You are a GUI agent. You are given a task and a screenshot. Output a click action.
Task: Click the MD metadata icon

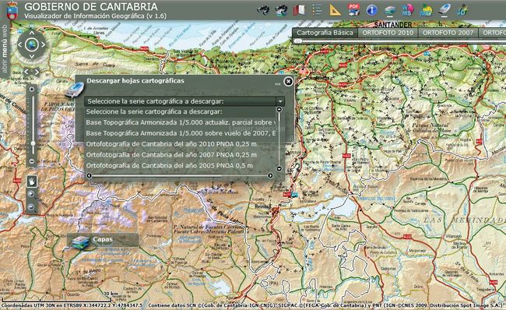tap(427, 10)
